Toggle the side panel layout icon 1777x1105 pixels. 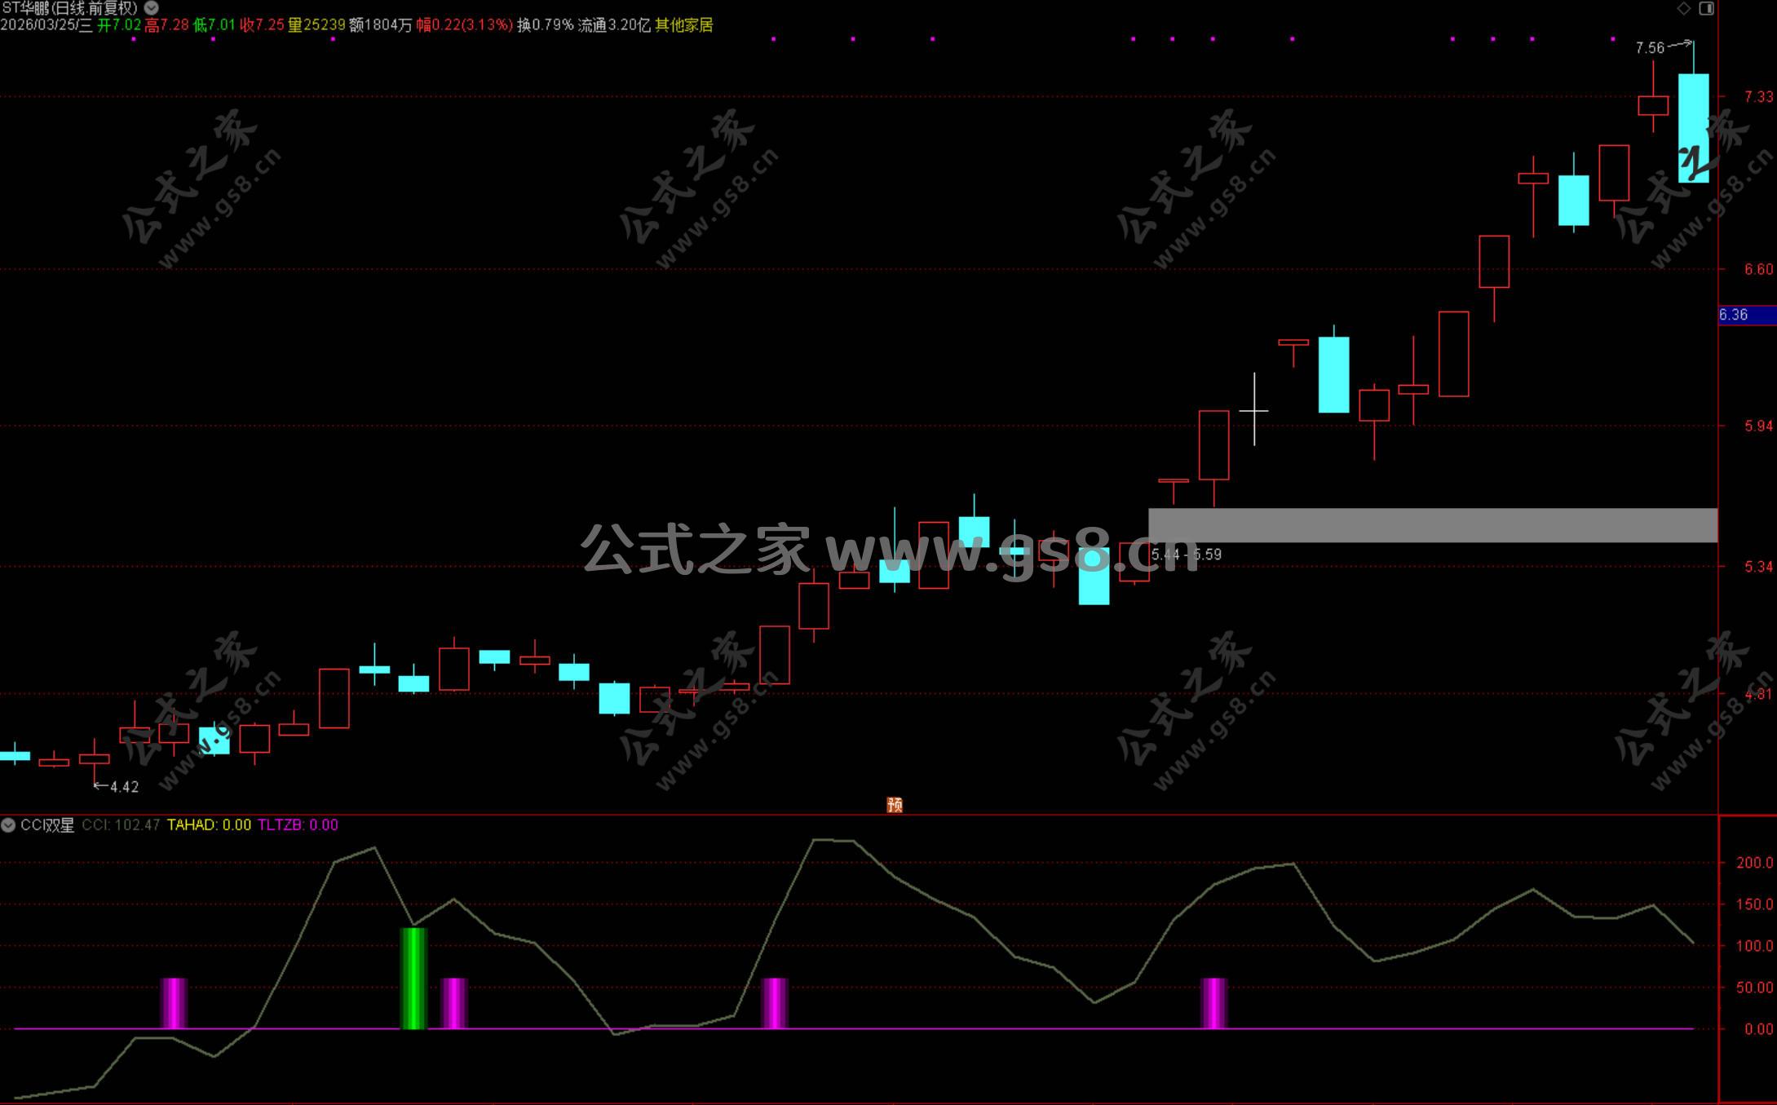pyautogui.click(x=1706, y=9)
